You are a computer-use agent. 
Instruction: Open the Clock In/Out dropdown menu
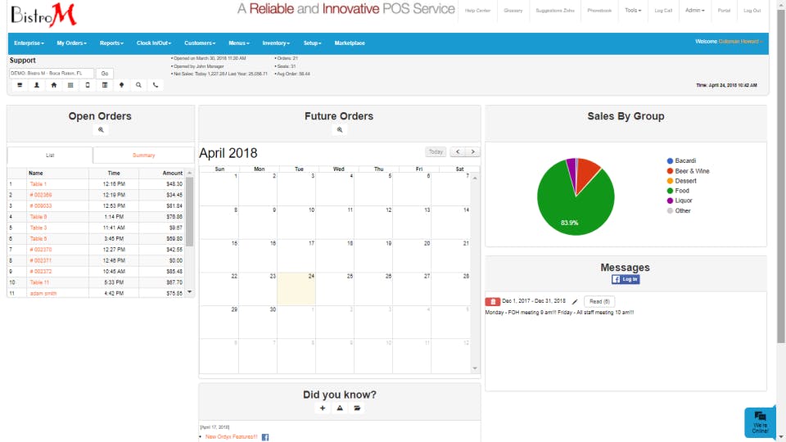point(154,43)
